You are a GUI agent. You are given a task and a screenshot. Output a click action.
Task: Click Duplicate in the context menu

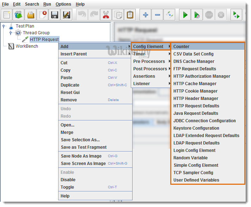[70, 85]
